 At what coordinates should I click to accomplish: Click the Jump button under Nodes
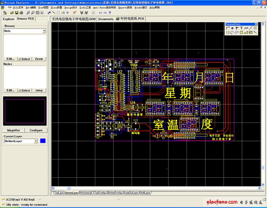39,90
